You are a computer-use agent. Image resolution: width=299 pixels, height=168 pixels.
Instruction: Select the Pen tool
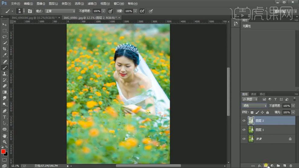tap(5, 111)
